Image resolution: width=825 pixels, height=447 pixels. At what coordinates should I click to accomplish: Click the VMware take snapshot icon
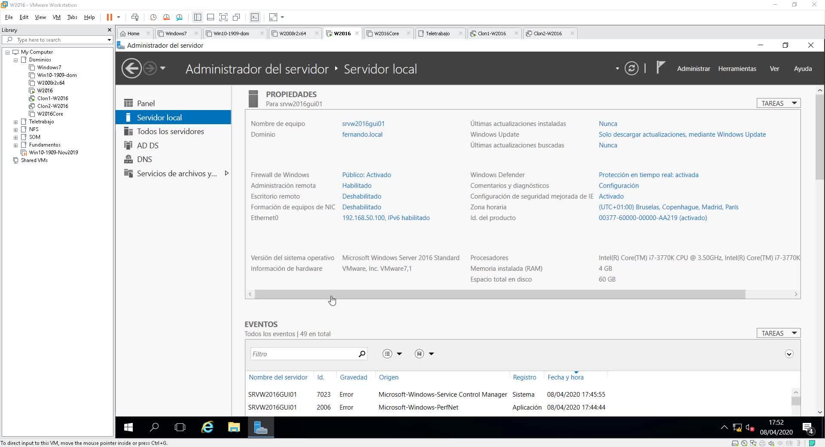(x=153, y=17)
